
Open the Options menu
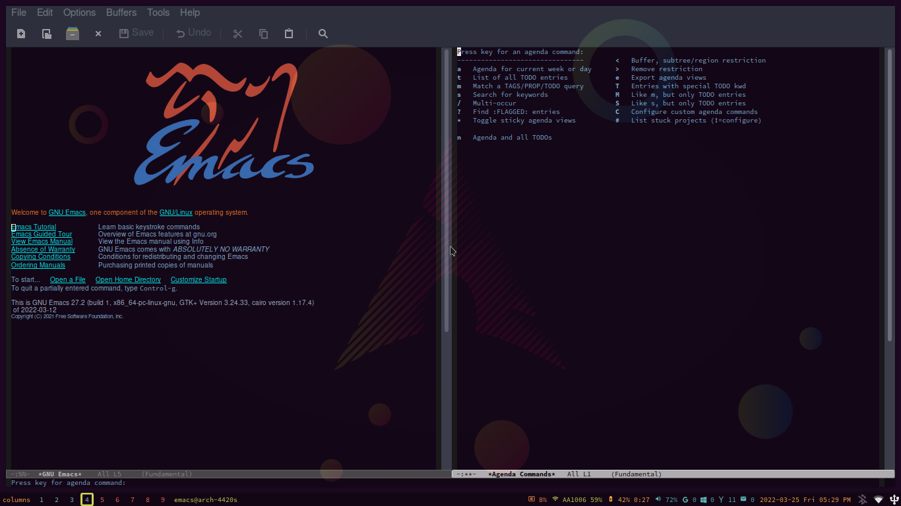point(79,13)
